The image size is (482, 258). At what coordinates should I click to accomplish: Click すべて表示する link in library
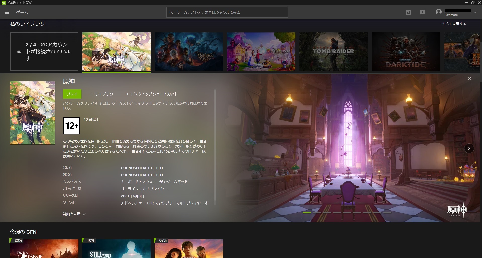[x=454, y=24]
